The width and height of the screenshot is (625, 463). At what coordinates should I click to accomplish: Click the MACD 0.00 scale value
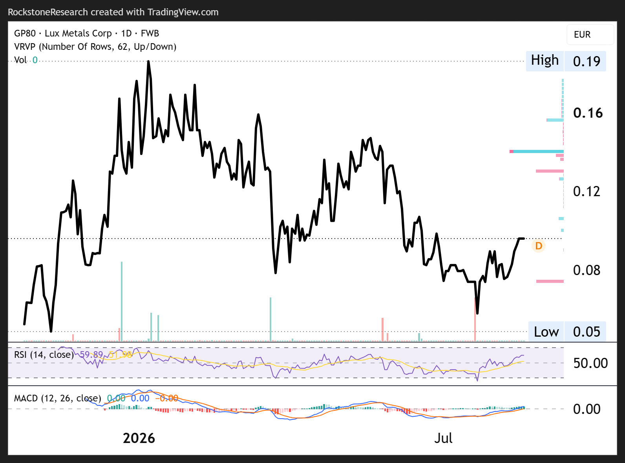click(587, 409)
